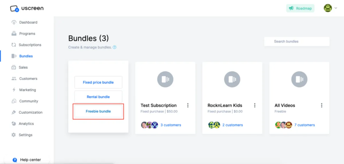Create a Fixed price bundle

(98, 82)
